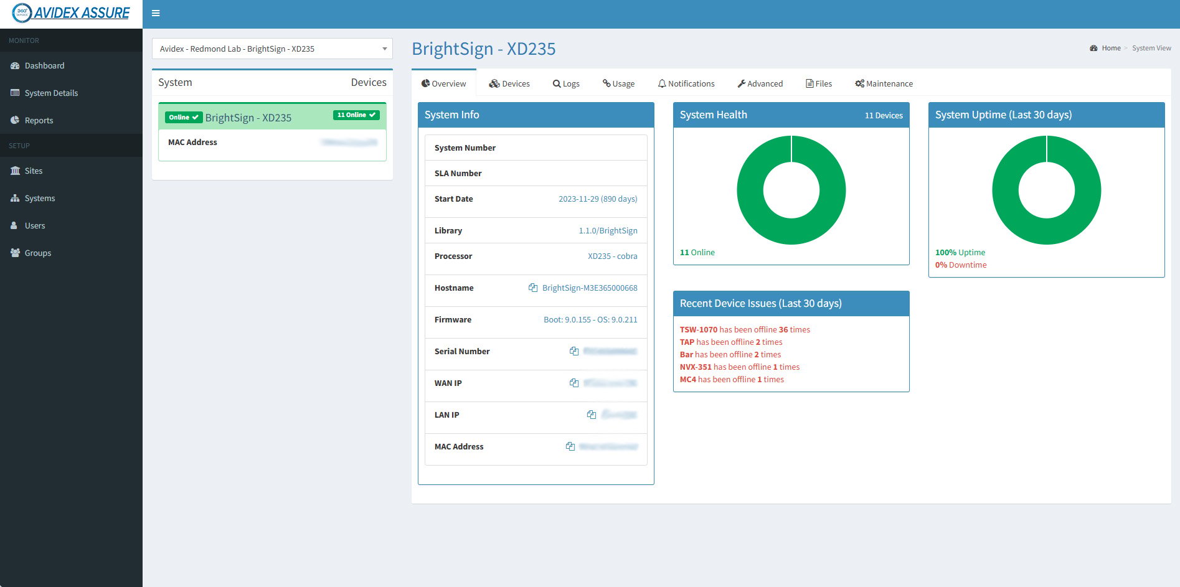Click hostname BrightSign-M3E365000668

[590, 288]
